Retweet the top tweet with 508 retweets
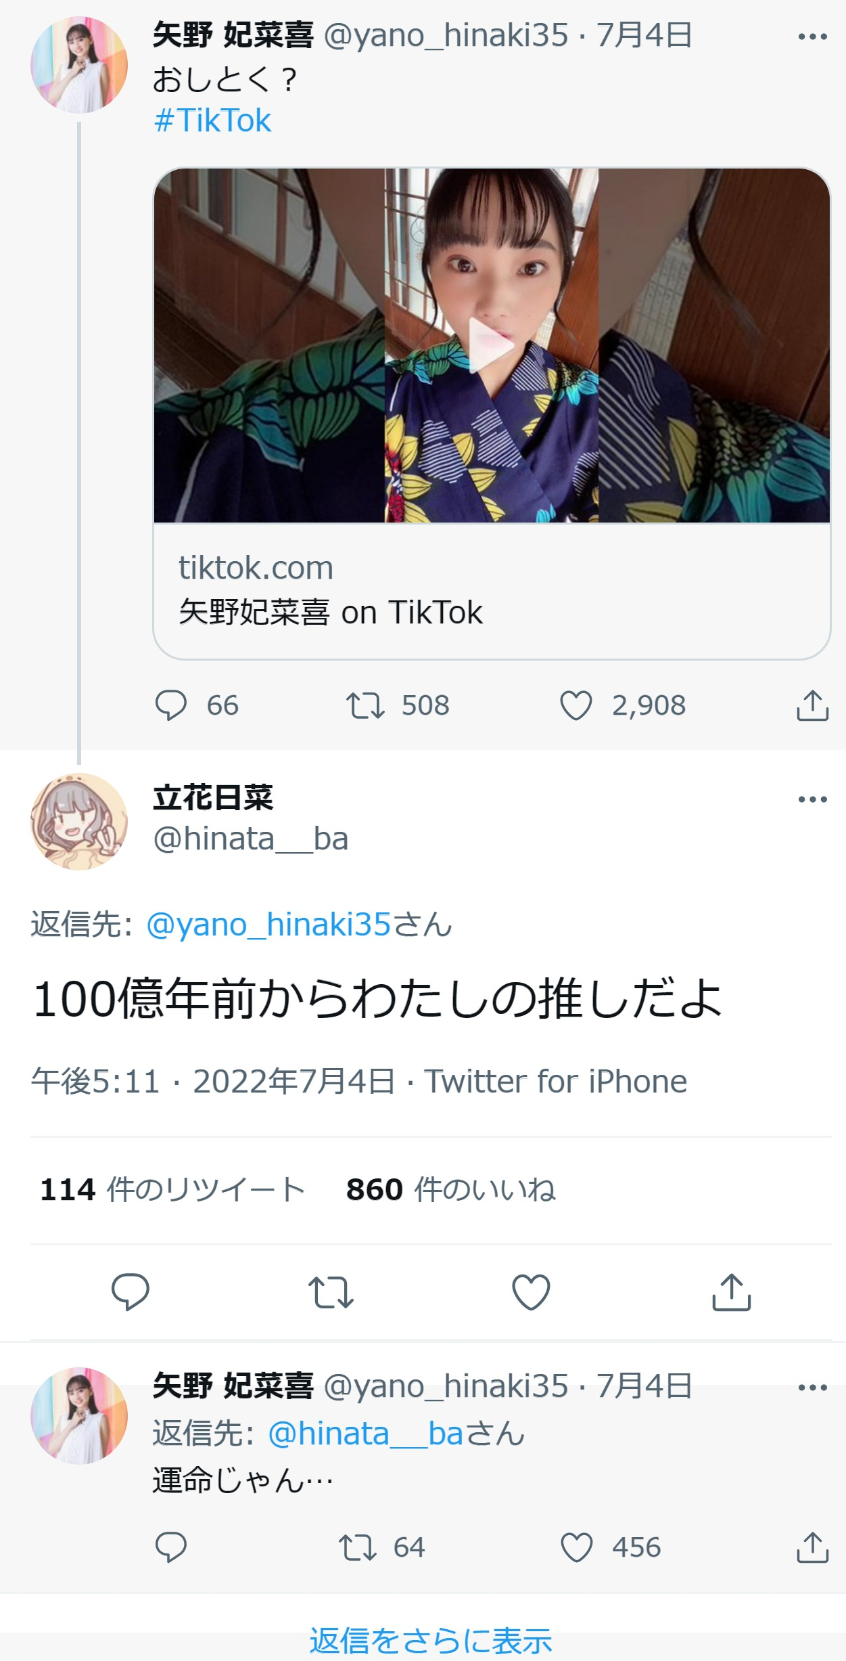846x1661 pixels. (365, 705)
